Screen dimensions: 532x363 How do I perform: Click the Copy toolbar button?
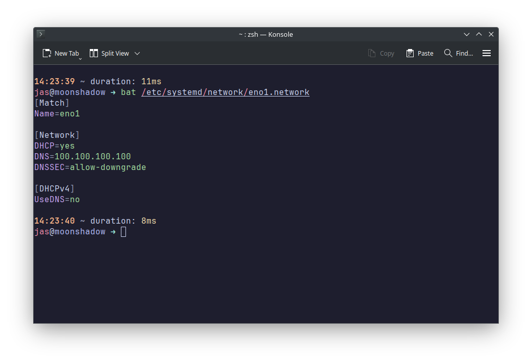pos(381,53)
